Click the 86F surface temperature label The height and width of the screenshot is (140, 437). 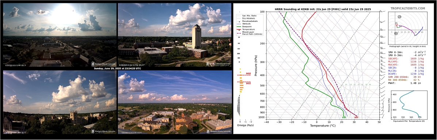click(356, 117)
